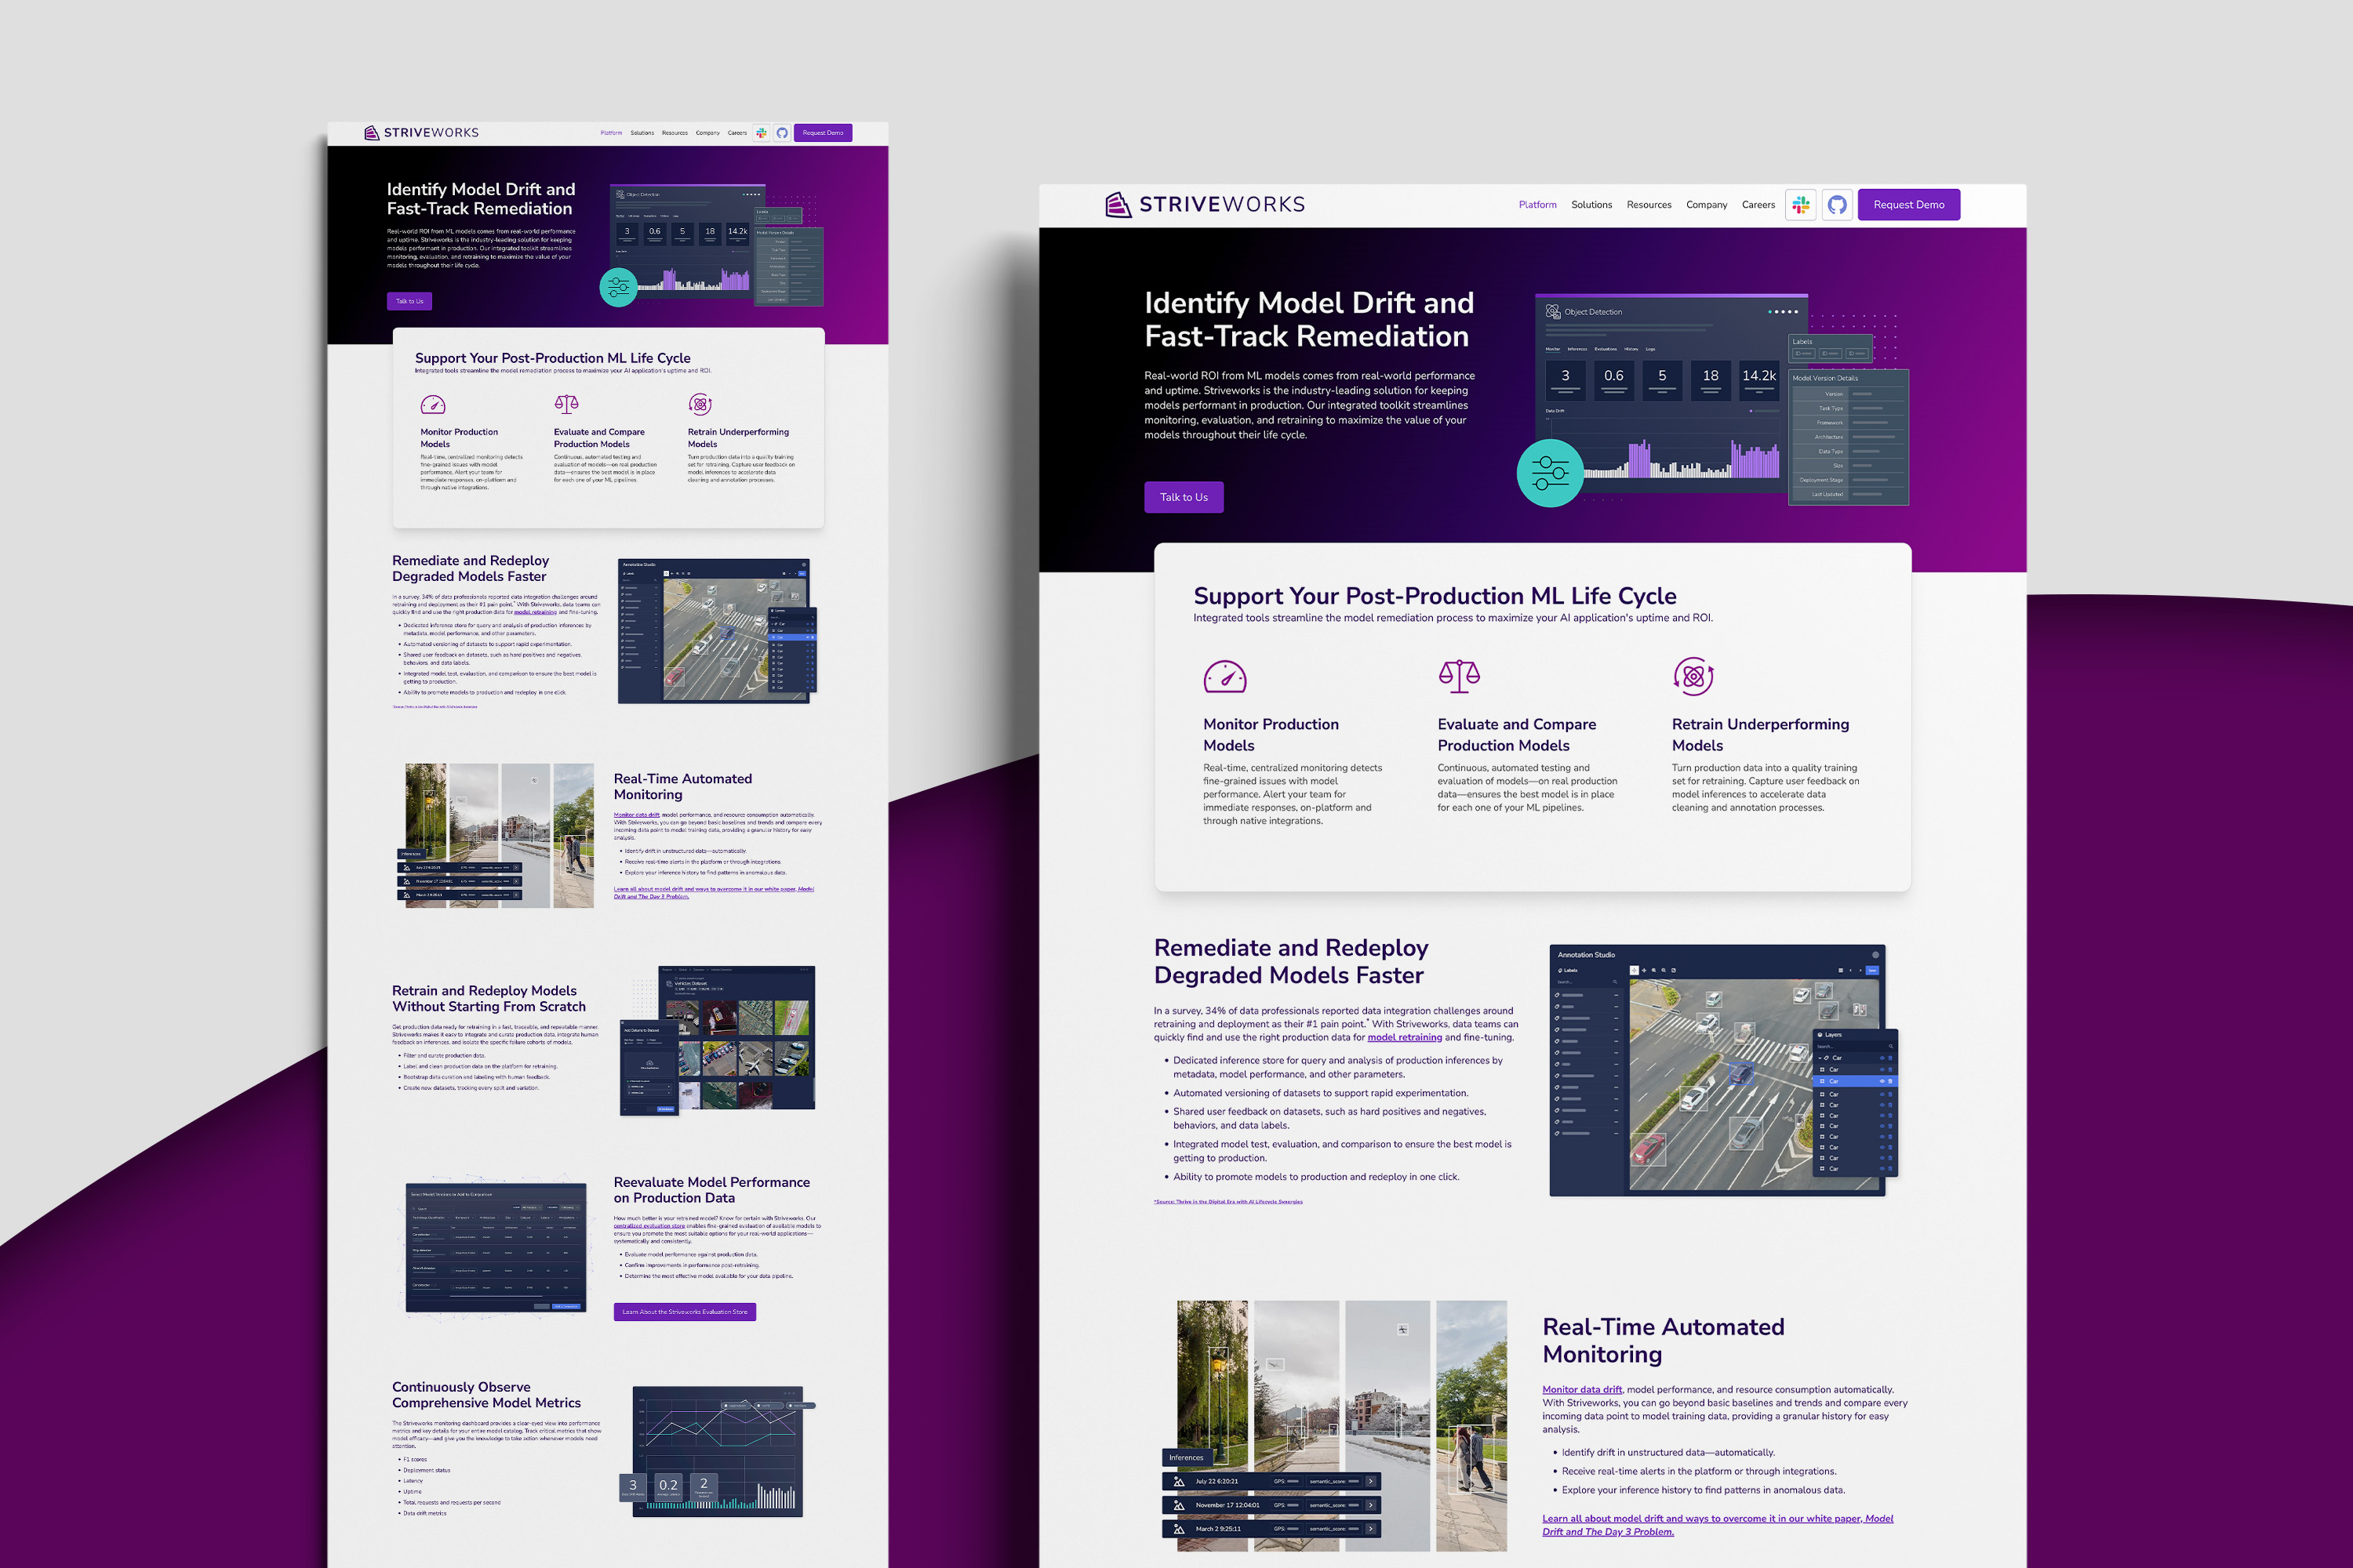Toggle visibility eye on the top Car group row

1882,1058
